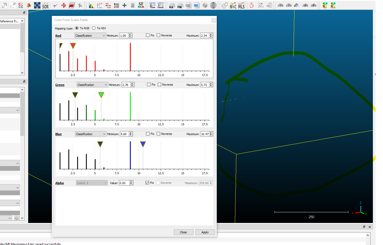Click the N+C normals computation icon
Screen dimensions: 383x245
tap(232, 5)
